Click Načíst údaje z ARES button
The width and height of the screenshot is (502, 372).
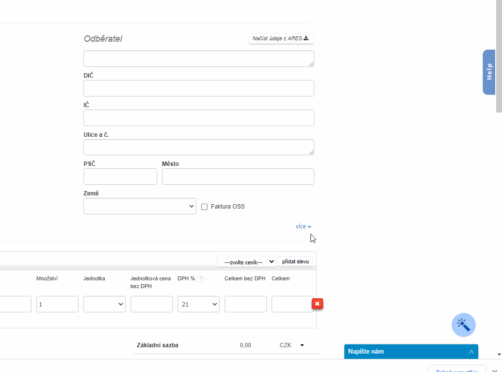point(280,38)
